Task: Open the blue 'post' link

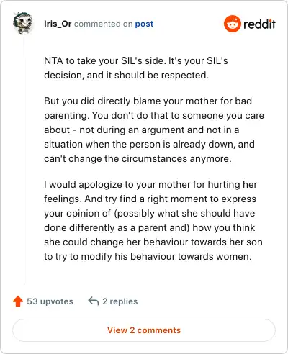Action: coord(144,24)
